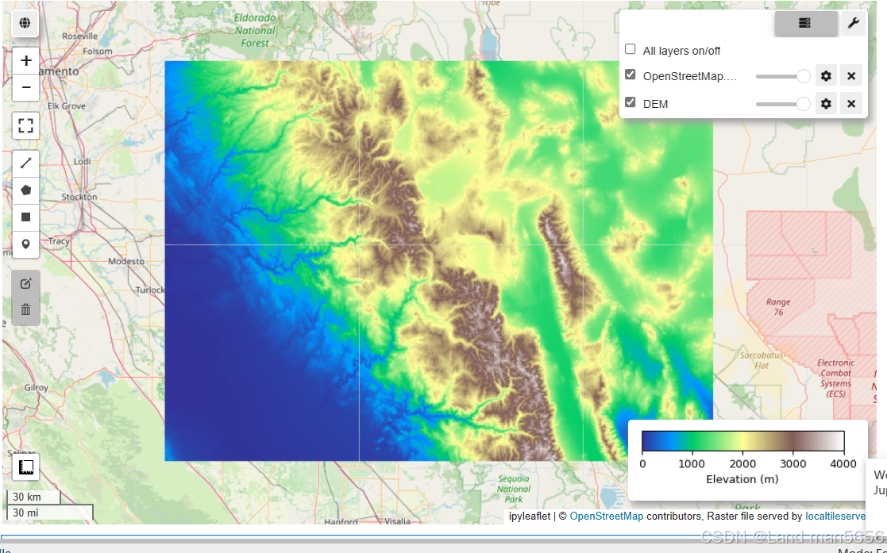Select the rectangle drawing tool
887x553 pixels.
tap(25, 217)
